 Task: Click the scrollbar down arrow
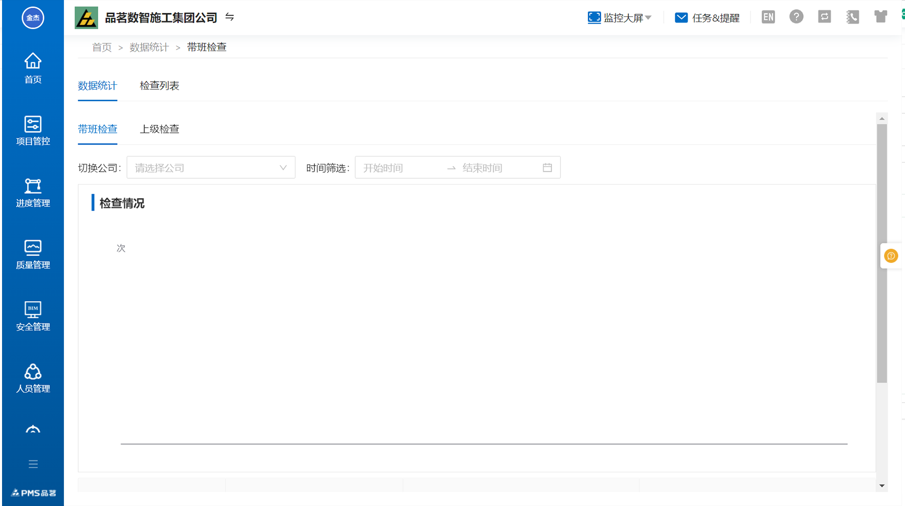coord(882,486)
